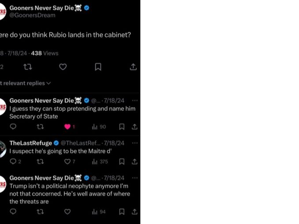
Task: Click the 7/18/24 timestamp on TheLastRefuge reply
Action: 114,143
